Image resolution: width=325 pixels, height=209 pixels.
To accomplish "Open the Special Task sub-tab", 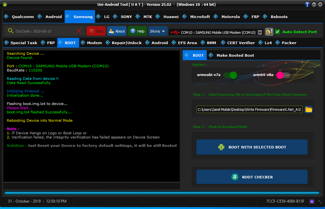I will tap(21, 43).
